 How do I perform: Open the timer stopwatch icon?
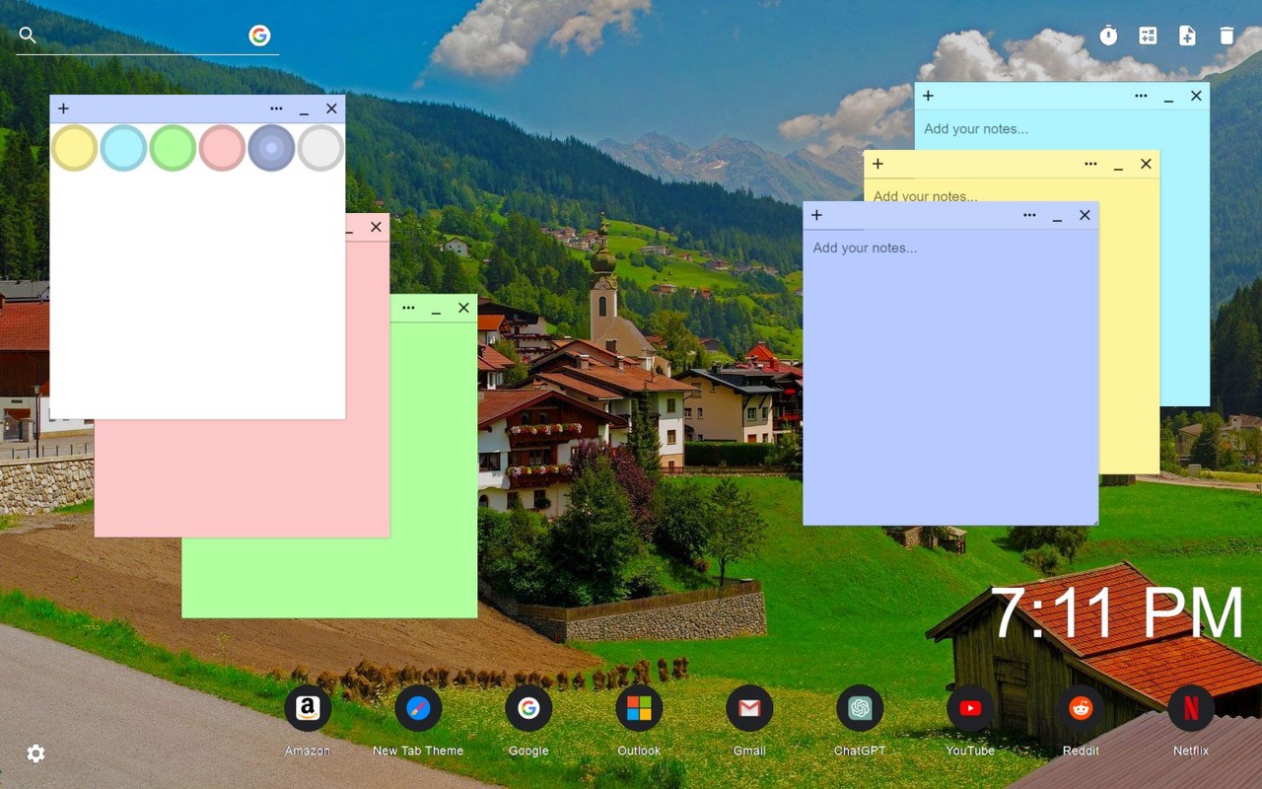pyautogui.click(x=1108, y=36)
